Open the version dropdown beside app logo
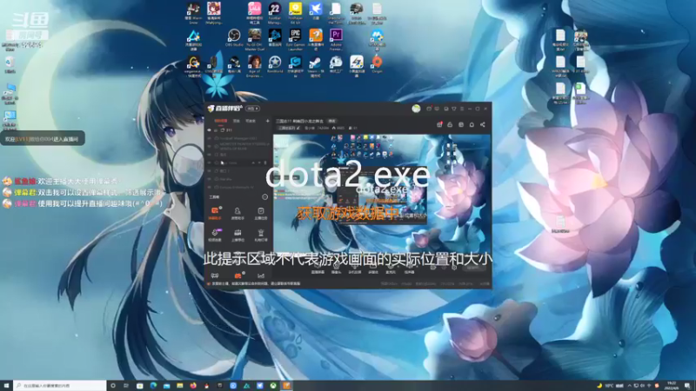696x391 pixels. point(252,109)
